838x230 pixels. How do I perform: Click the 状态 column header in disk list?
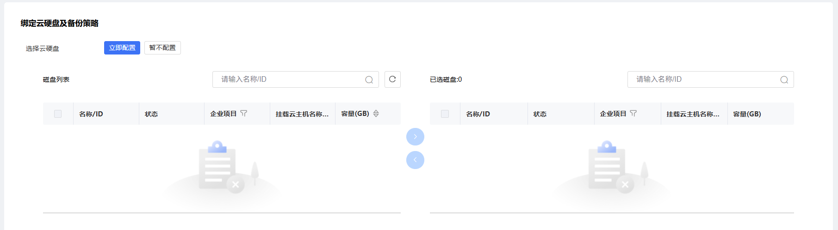pyautogui.click(x=151, y=114)
